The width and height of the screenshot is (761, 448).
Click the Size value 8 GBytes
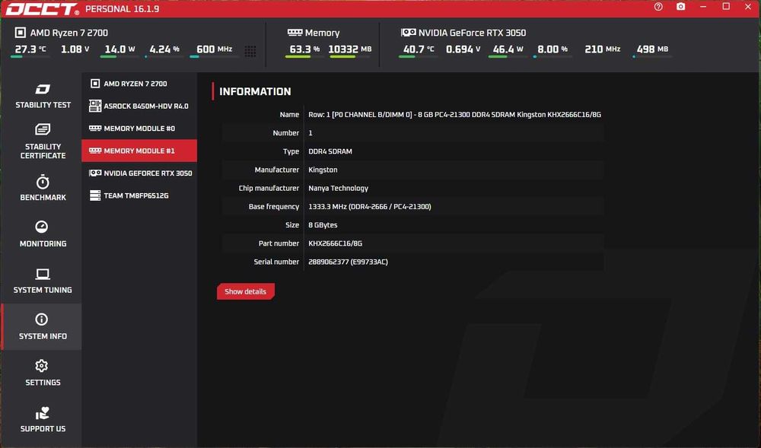(x=323, y=225)
